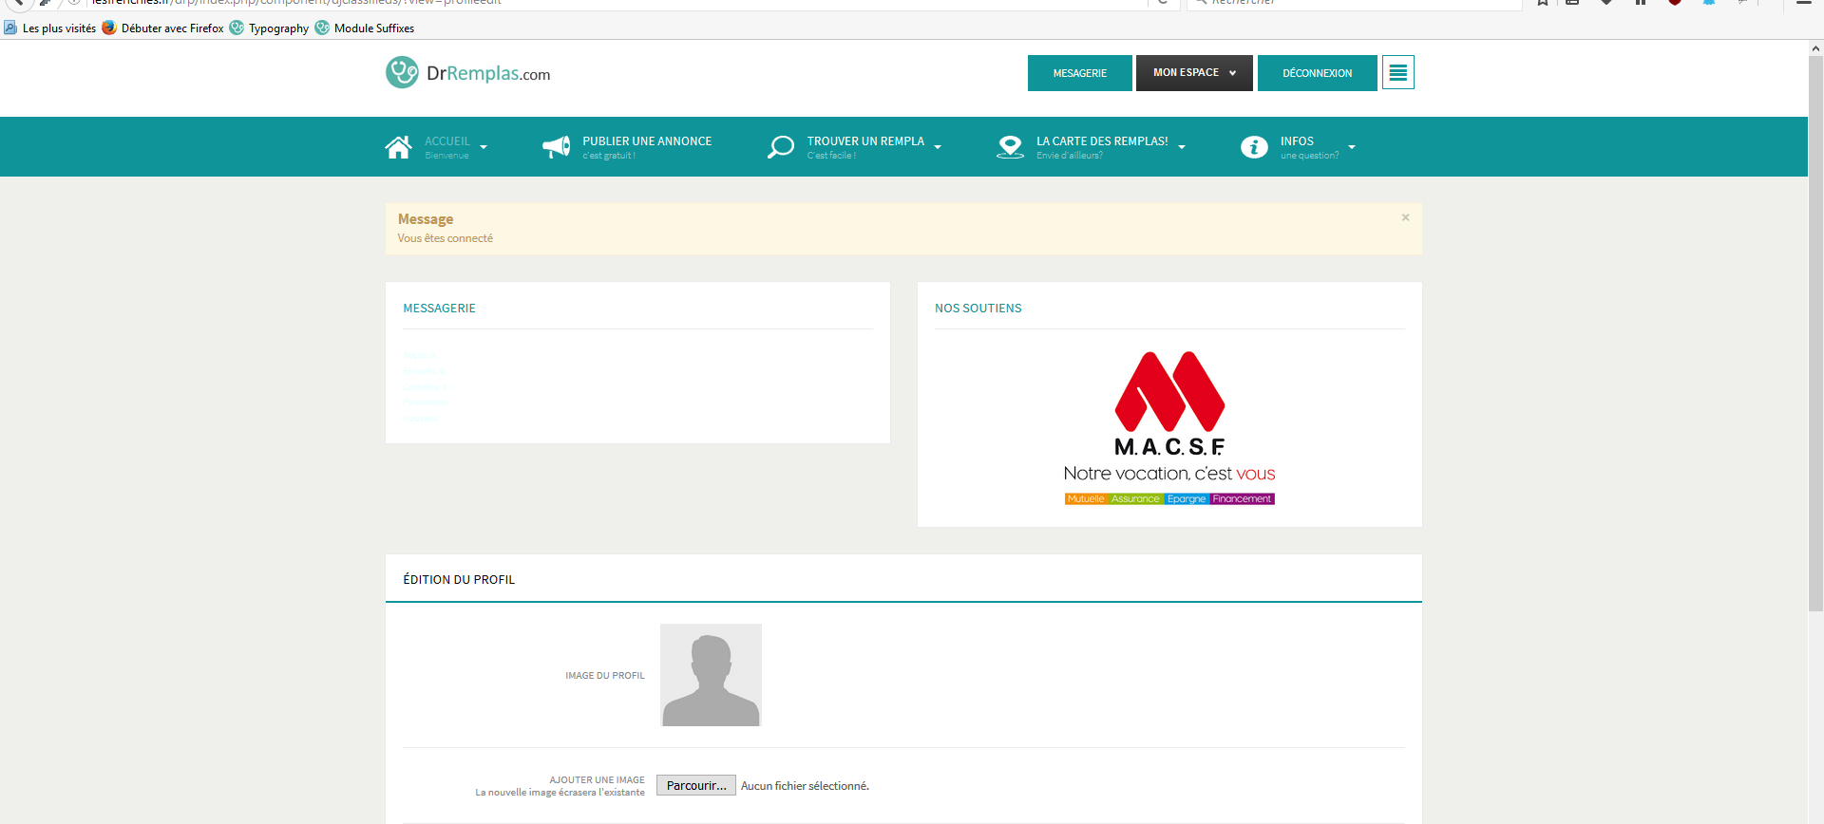The image size is (1824, 824).
Task: Open the 'Les plus visités' bookmark
Action: (49, 28)
